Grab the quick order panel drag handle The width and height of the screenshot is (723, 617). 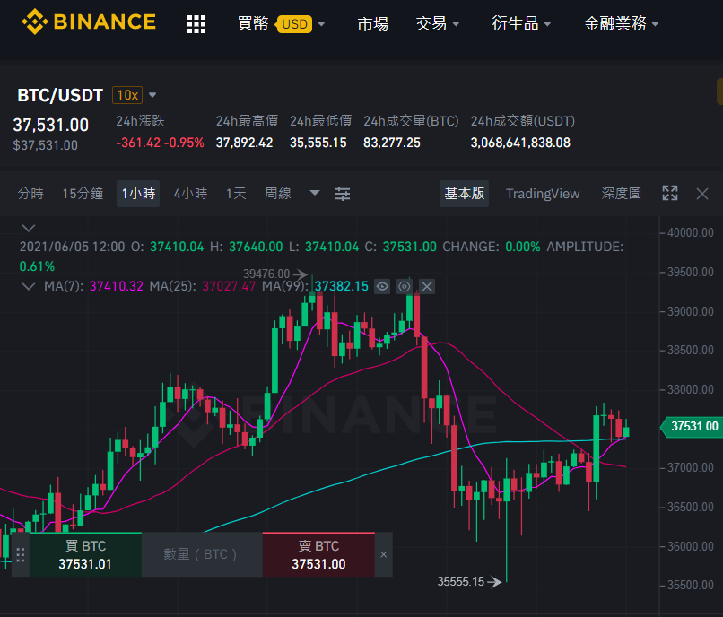pos(21,554)
